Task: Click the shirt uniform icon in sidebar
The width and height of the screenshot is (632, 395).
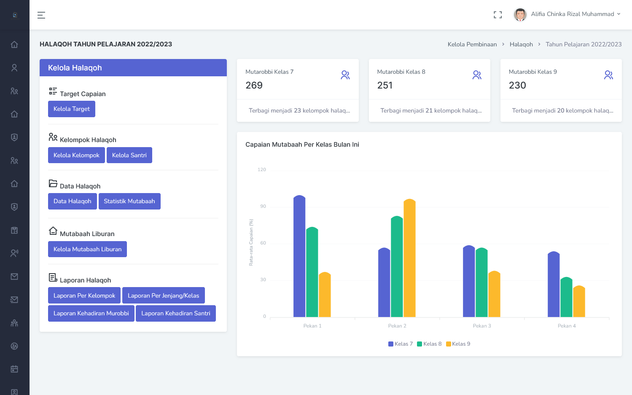Action: [14, 230]
